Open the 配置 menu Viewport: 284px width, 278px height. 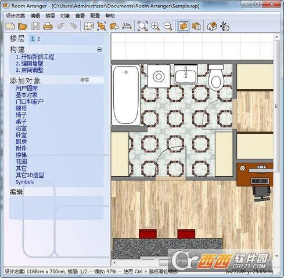coord(95,16)
